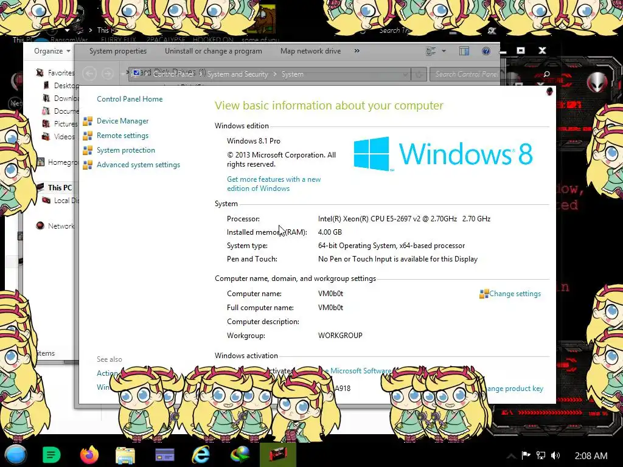Open File Explorer from taskbar
The image size is (623, 467).
pyautogui.click(x=125, y=455)
